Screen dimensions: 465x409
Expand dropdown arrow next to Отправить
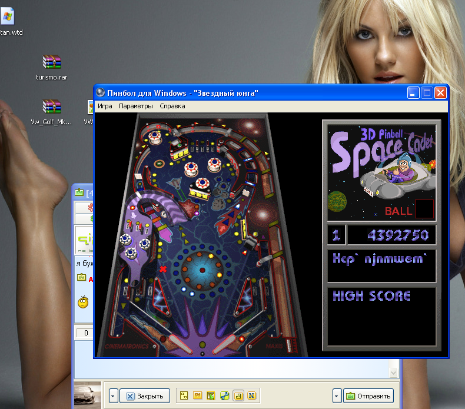click(337, 396)
